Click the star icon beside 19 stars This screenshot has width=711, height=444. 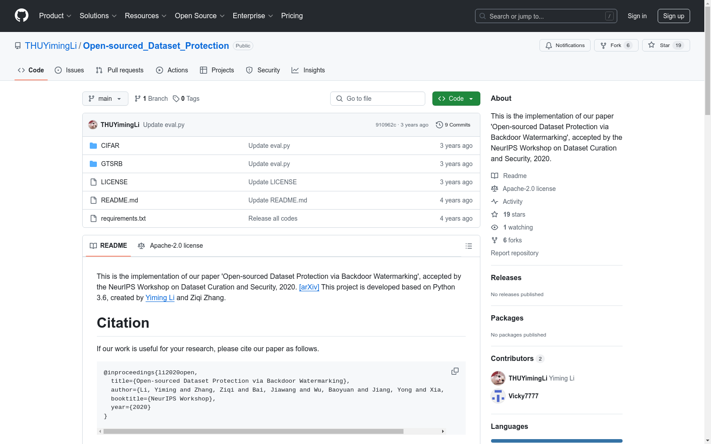click(x=495, y=214)
